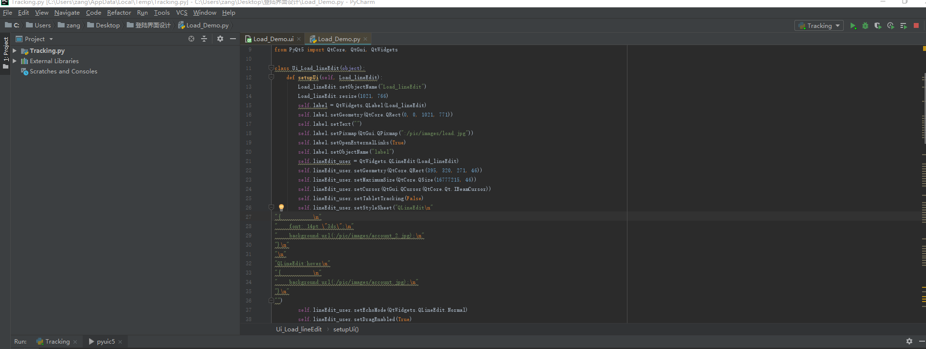The width and height of the screenshot is (926, 349).
Task: Open the Code menu
Action: 93,13
